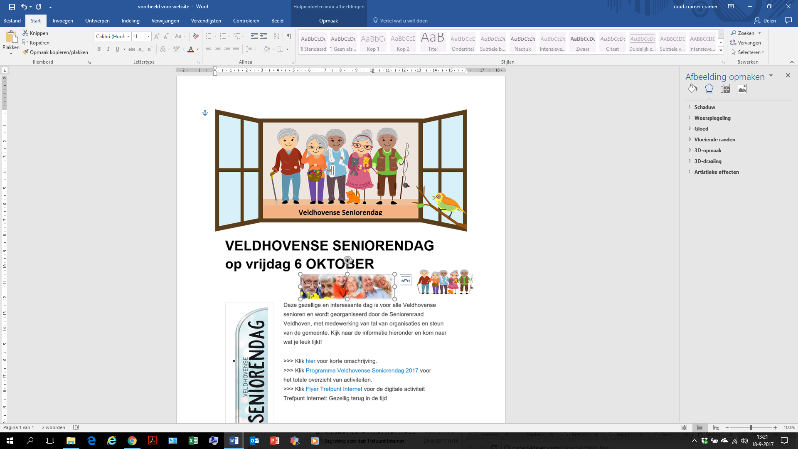Click the center alignment icon

click(x=217, y=49)
